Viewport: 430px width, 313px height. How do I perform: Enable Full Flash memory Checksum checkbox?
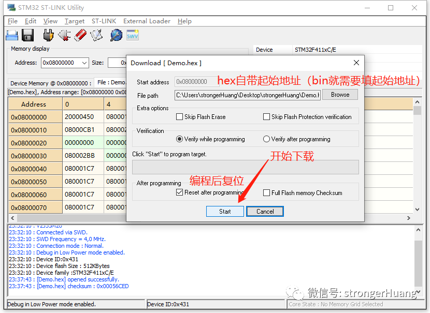[266, 193]
